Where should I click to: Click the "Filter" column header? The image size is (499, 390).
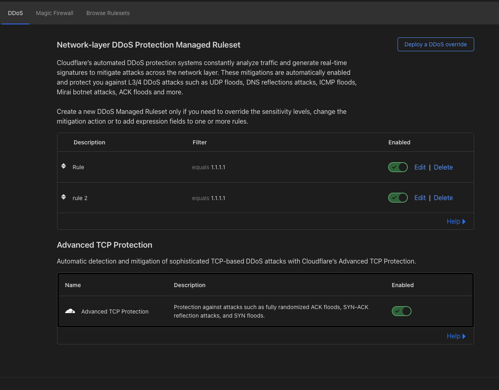[x=200, y=142]
